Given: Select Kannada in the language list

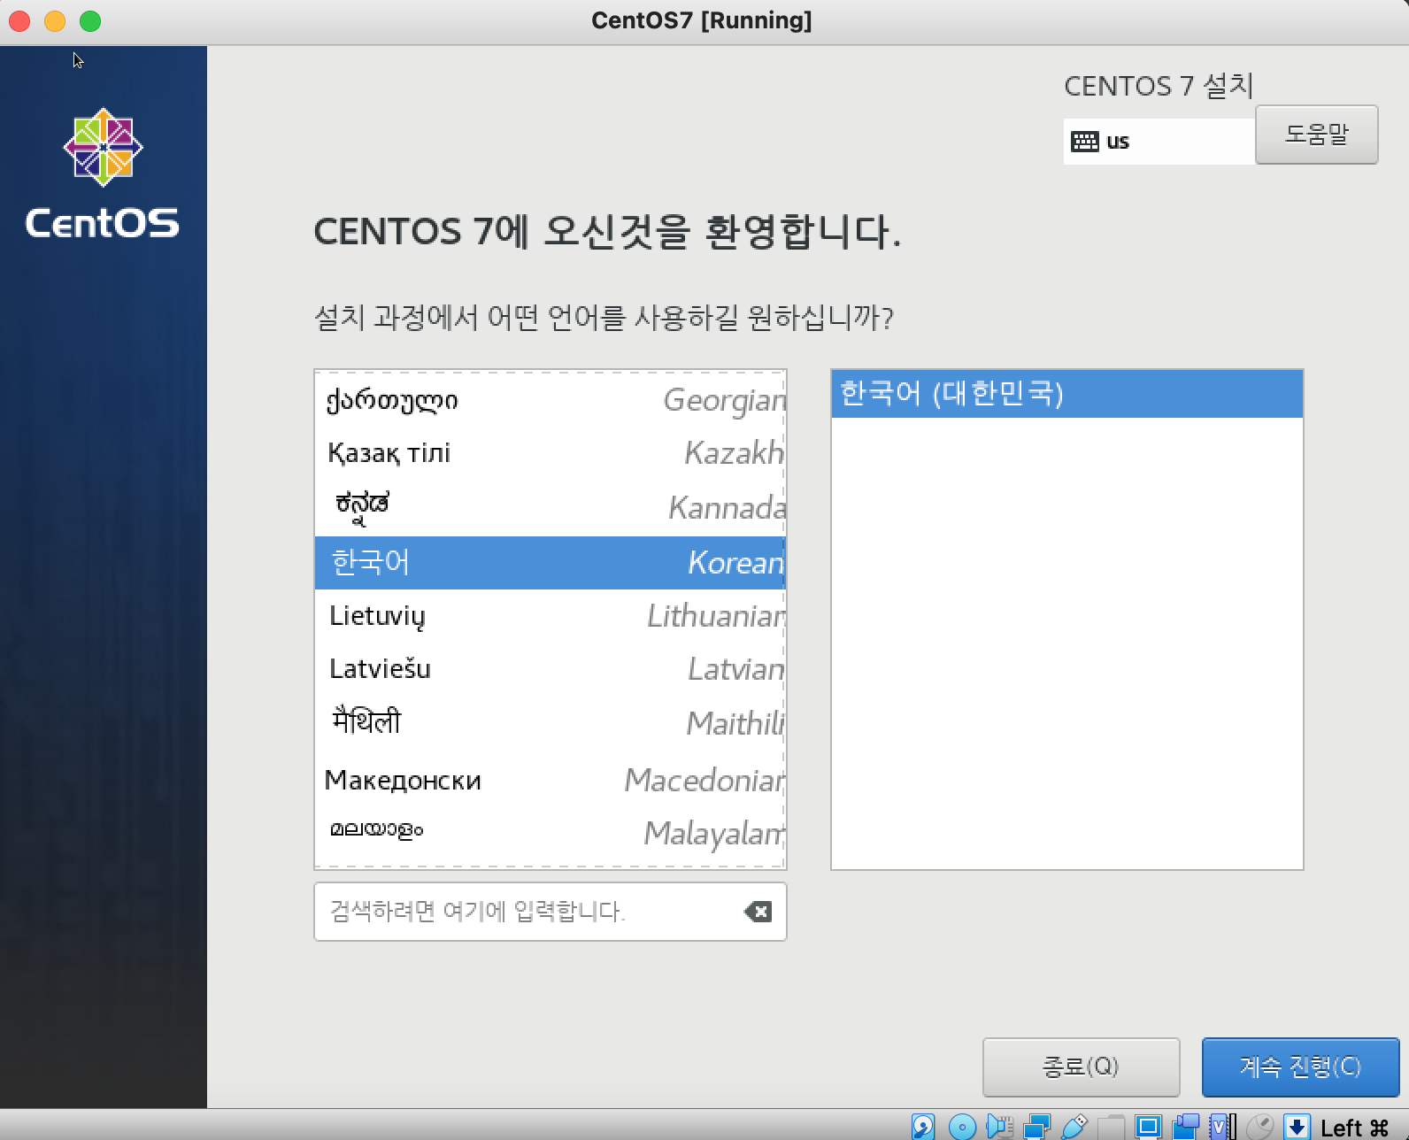Looking at the screenshot, I should (551, 507).
